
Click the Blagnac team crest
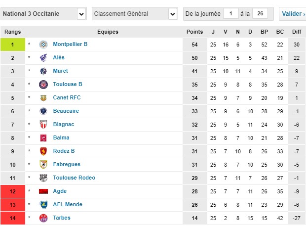coord(43,125)
